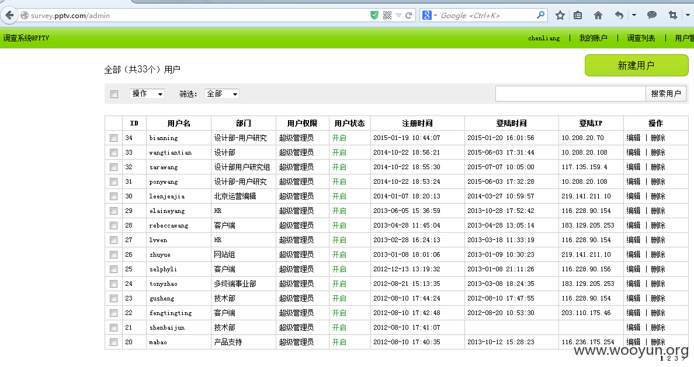
Task: Open the bookmarks list icon
Action: click(x=578, y=16)
